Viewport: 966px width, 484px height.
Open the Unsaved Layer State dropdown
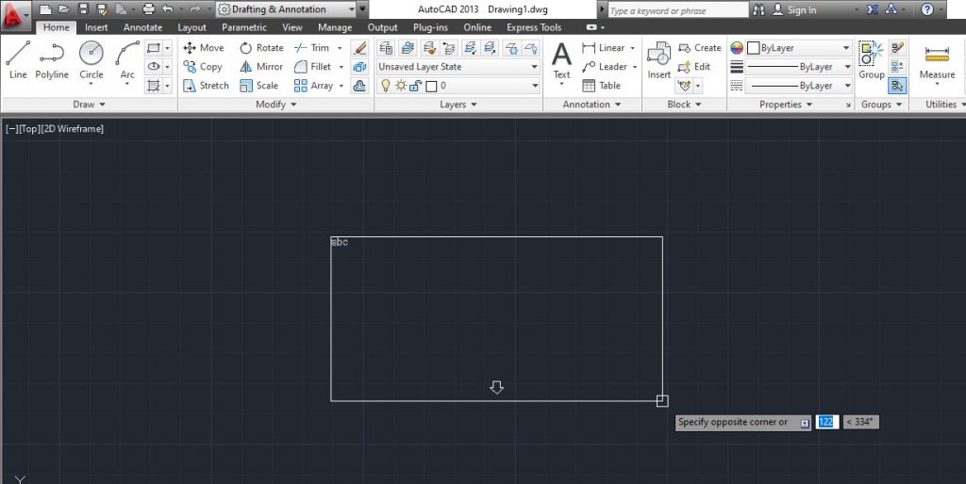pyautogui.click(x=458, y=67)
